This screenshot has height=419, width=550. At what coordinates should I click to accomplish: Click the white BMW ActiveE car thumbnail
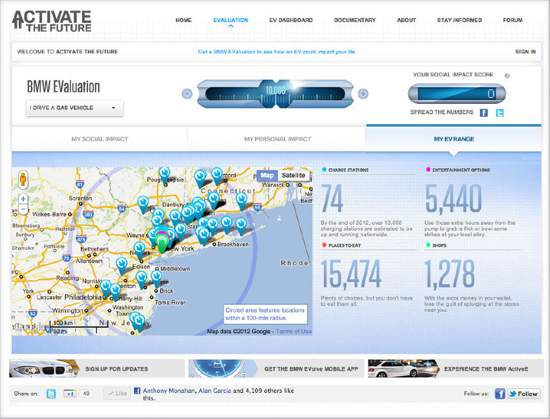tap(403, 369)
